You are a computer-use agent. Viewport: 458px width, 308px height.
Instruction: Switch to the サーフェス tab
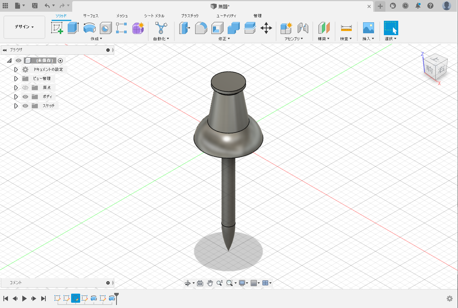(91, 16)
